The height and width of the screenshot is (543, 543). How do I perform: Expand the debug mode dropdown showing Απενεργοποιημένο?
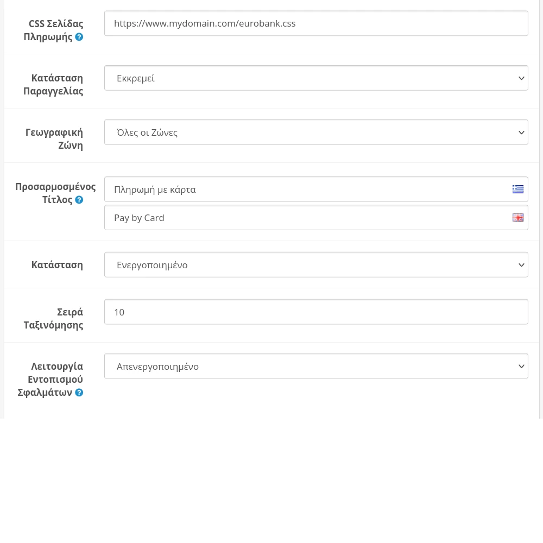(x=316, y=367)
